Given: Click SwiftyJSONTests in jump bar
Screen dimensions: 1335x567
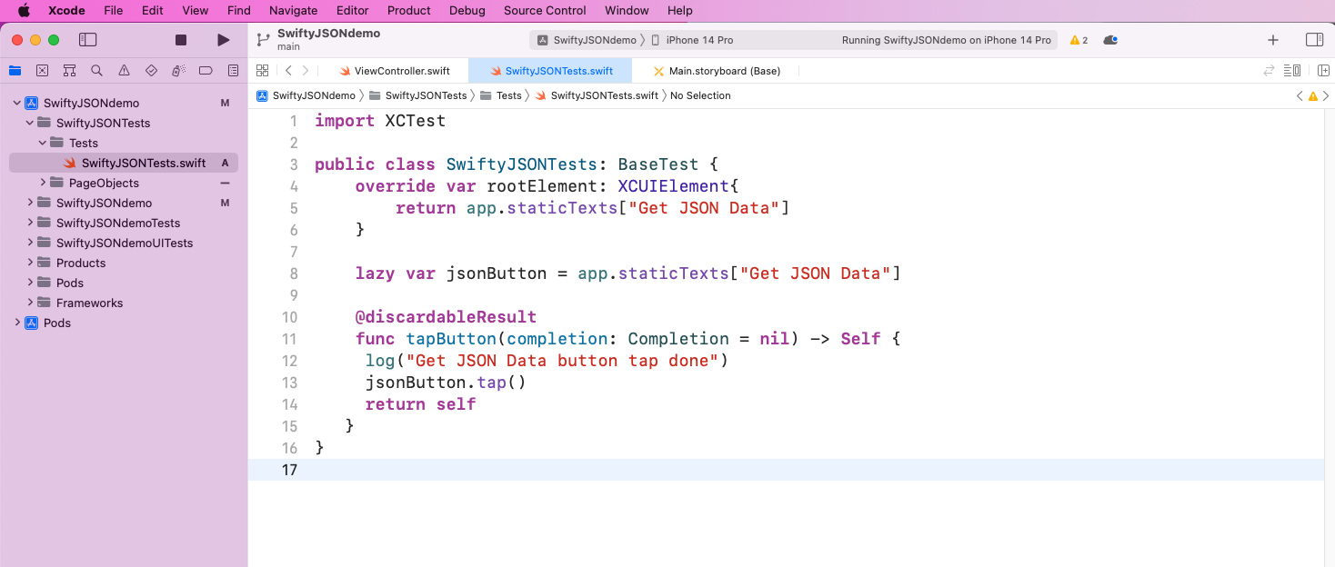Looking at the screenshot, I should [418, 95].
